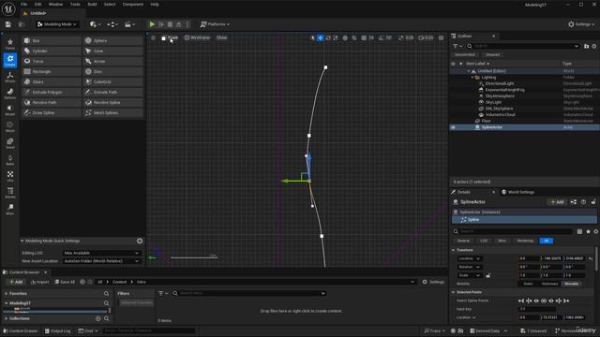The image size is (600, 337).
Task: Activate the Draw Spline tool
Action: (x=52, y=112)
